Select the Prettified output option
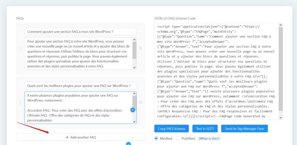This screenshot has width=297, height=145. click(x=178, y=138)
